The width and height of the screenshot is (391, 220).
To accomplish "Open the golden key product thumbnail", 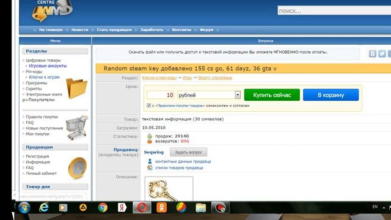I will 169,189.
